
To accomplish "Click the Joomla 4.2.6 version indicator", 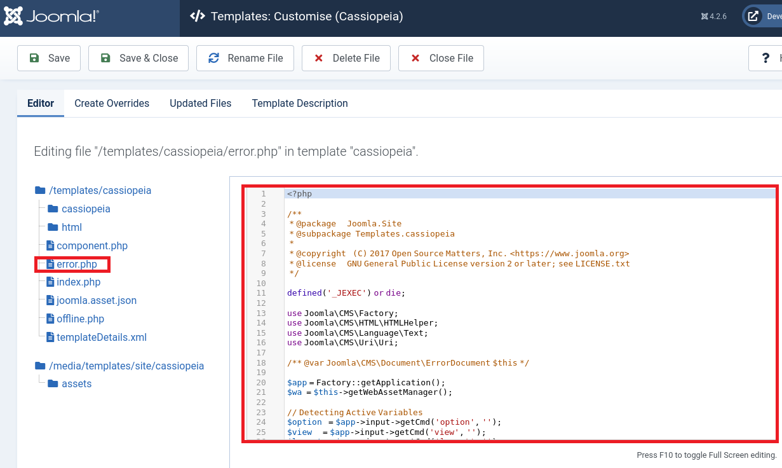I will (714, 17).
